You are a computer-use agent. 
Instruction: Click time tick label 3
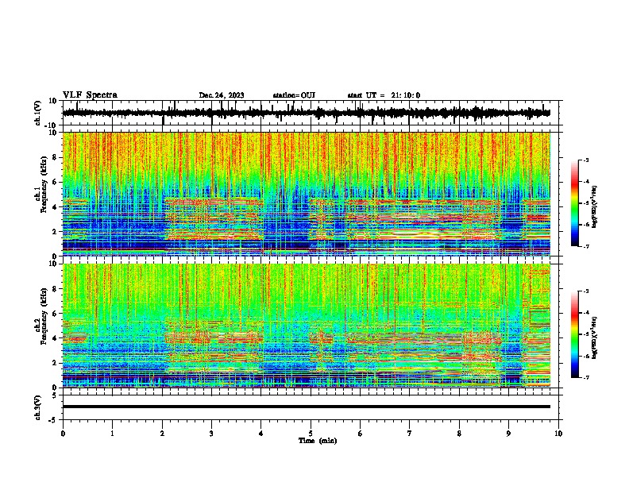pos(211,434)
